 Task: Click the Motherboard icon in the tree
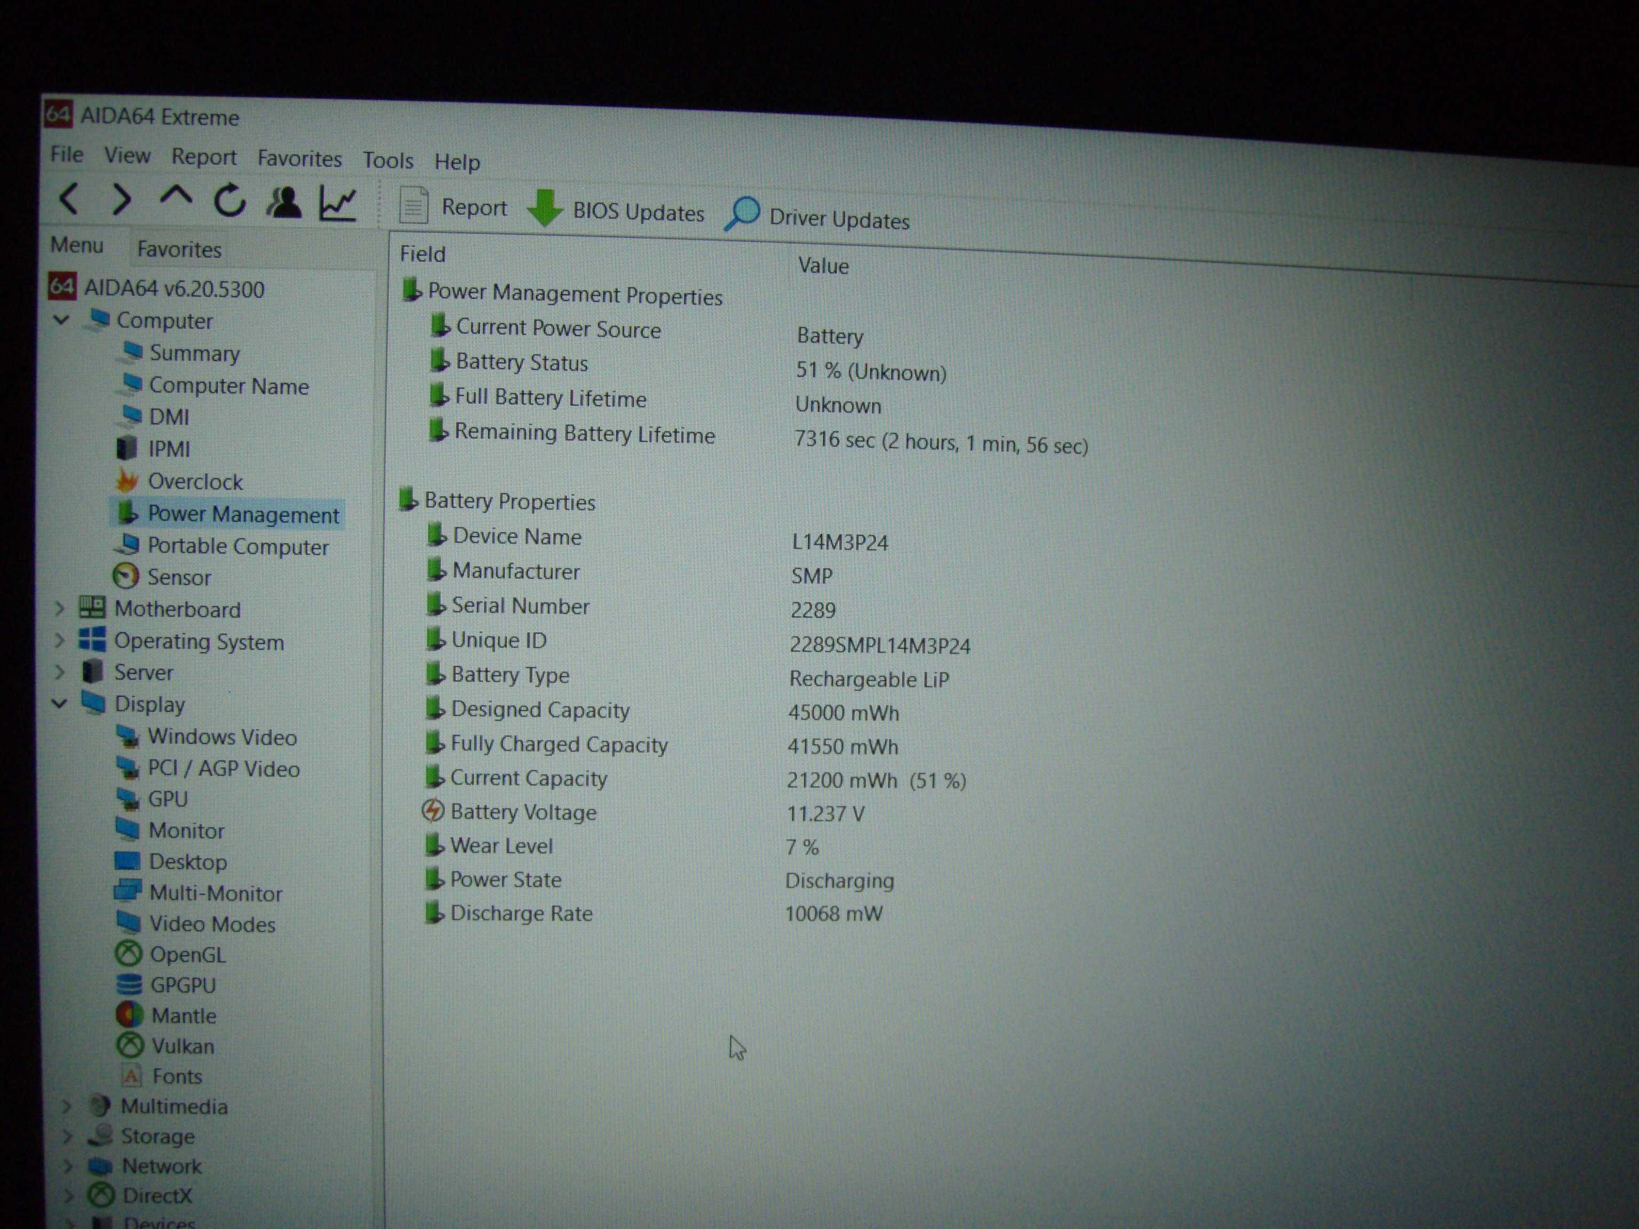tap(93, 608)
